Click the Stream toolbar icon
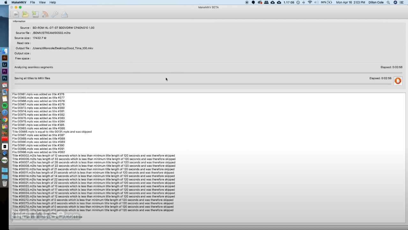This screenshot has width=408, height=230. point(45,14)
